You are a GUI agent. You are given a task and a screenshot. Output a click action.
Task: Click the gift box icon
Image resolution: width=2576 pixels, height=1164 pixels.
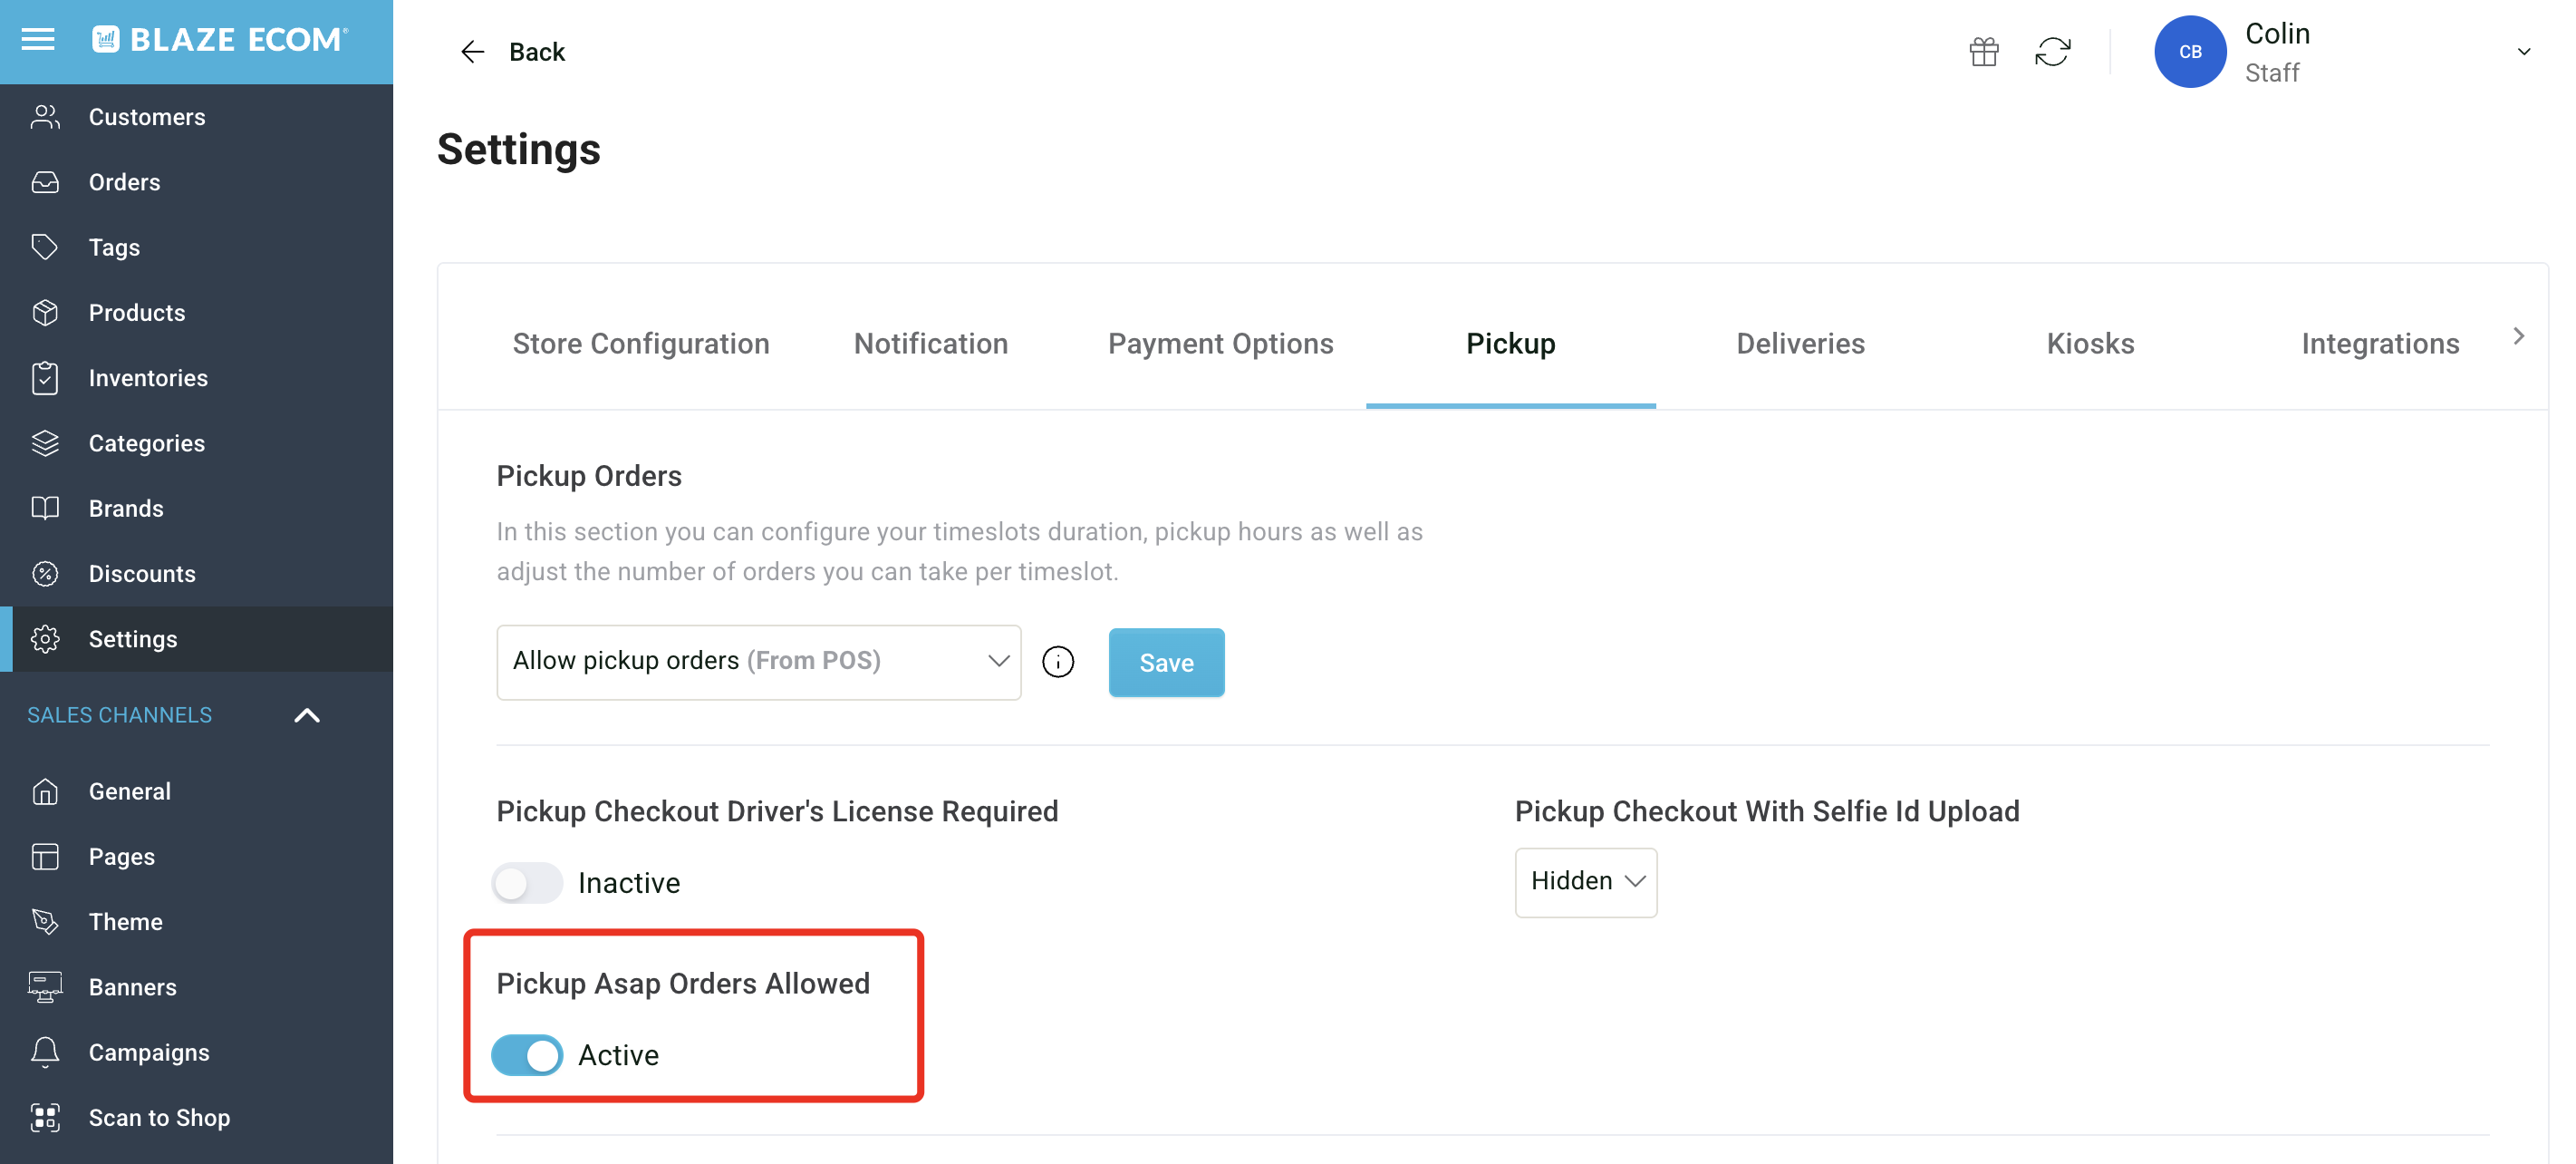point(1984,51)
